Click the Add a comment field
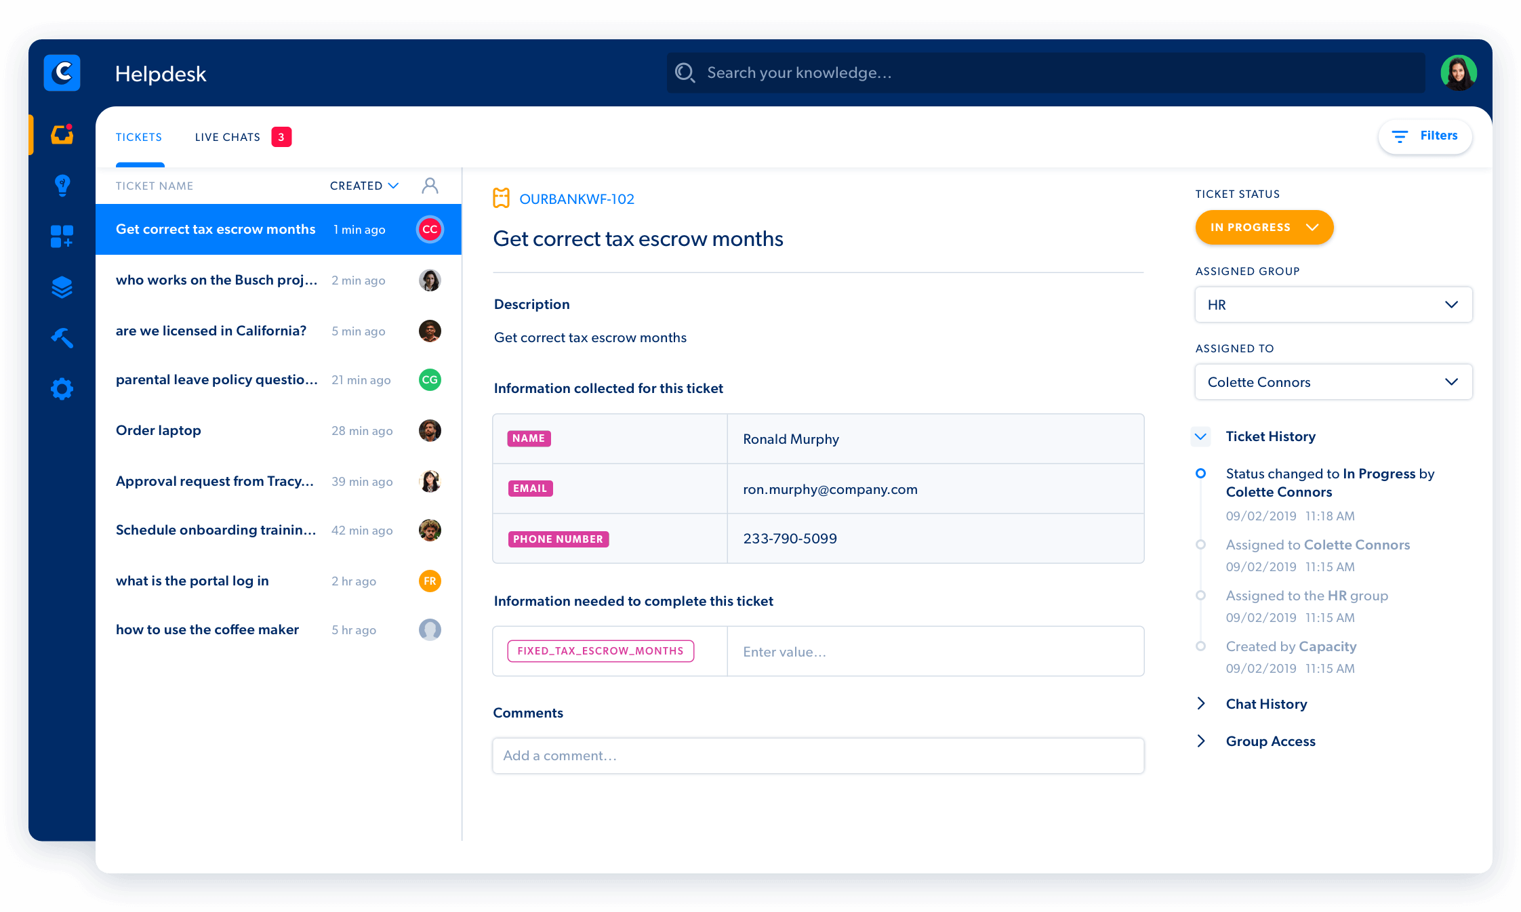This screenshot has width=1521, height=912. pyautogui.click(x=817, y=755)
